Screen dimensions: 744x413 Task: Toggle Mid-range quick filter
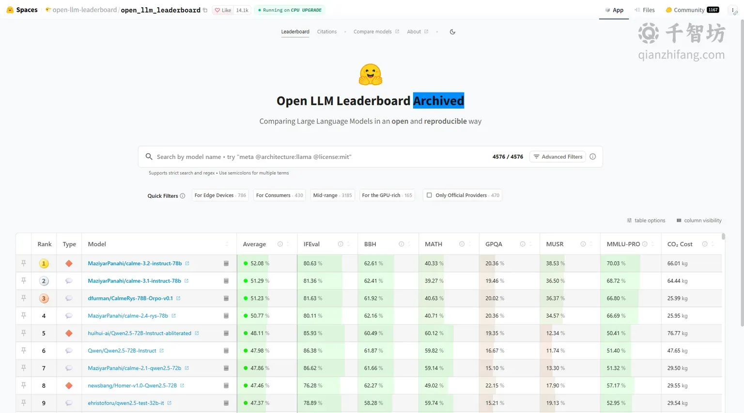[x=332, y=195]
